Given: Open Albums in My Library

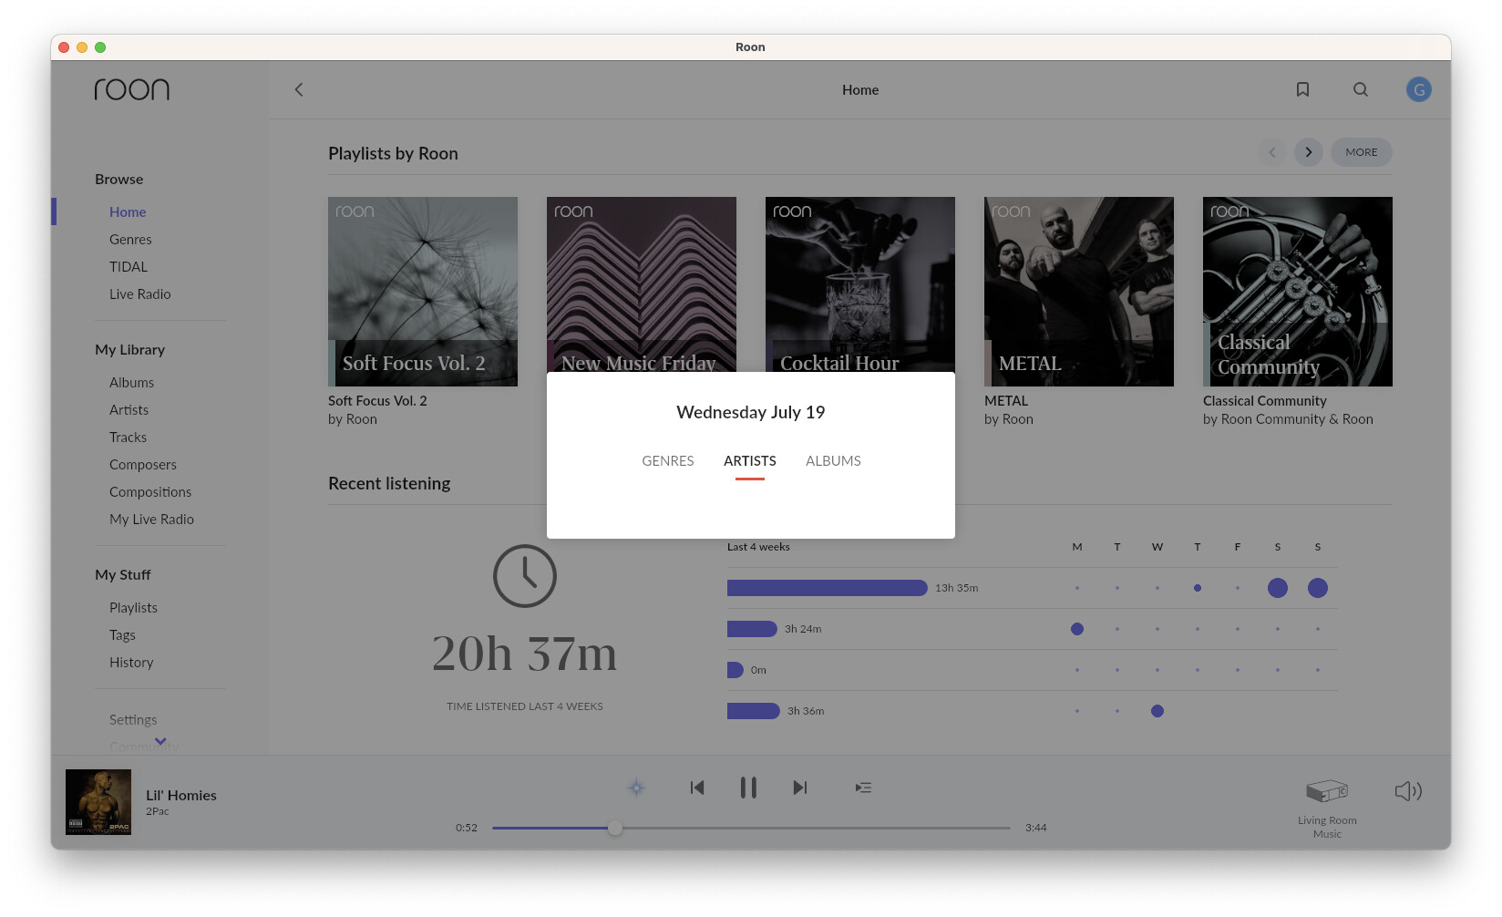Looking at the screenshot, I should [132, 382].
